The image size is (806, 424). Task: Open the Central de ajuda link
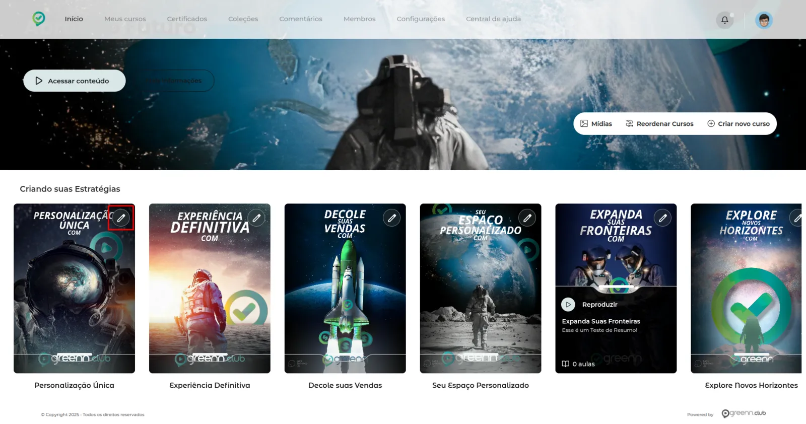[493, 19]
